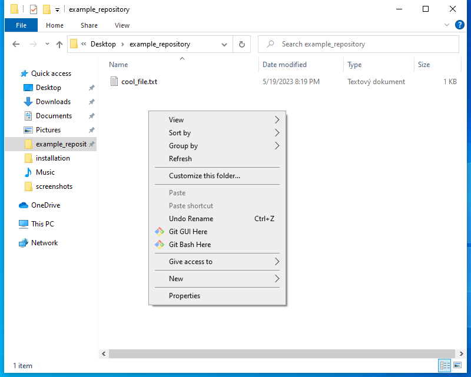The height and width of the screenshot is (377, 471).
Task: Open the recent locations dropdown
Action: coord(47,44)
